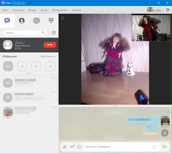Open the settings gear icon
Screen dimensions: 172x154
pos(168,10)
